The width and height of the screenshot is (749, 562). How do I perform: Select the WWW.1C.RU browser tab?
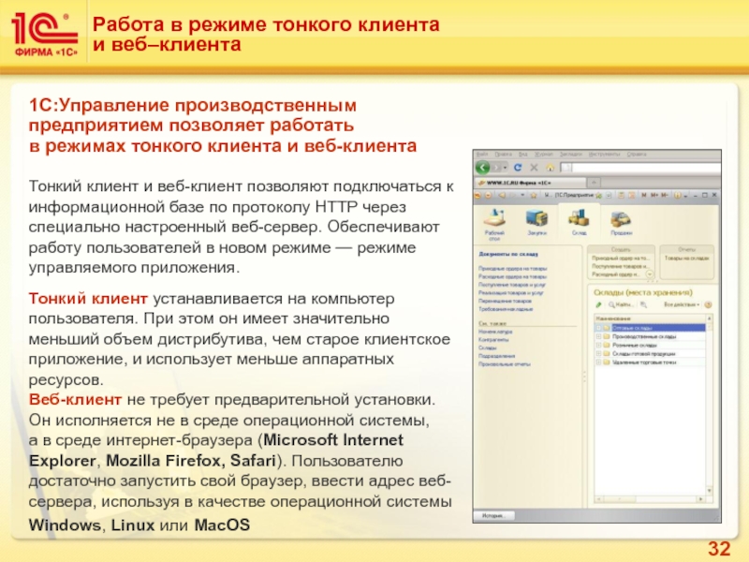click(x=530, y=183)
